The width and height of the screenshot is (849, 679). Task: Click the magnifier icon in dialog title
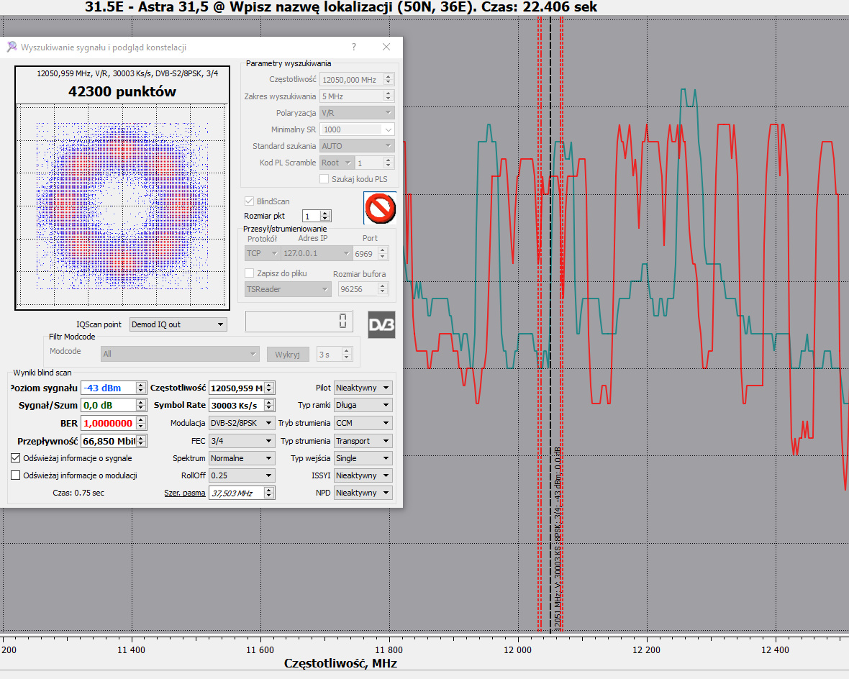click(12, 47)
